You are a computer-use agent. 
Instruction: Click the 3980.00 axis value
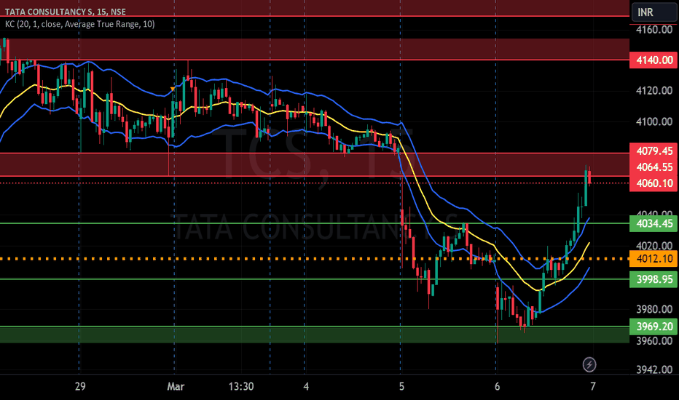tap(654, 309)
